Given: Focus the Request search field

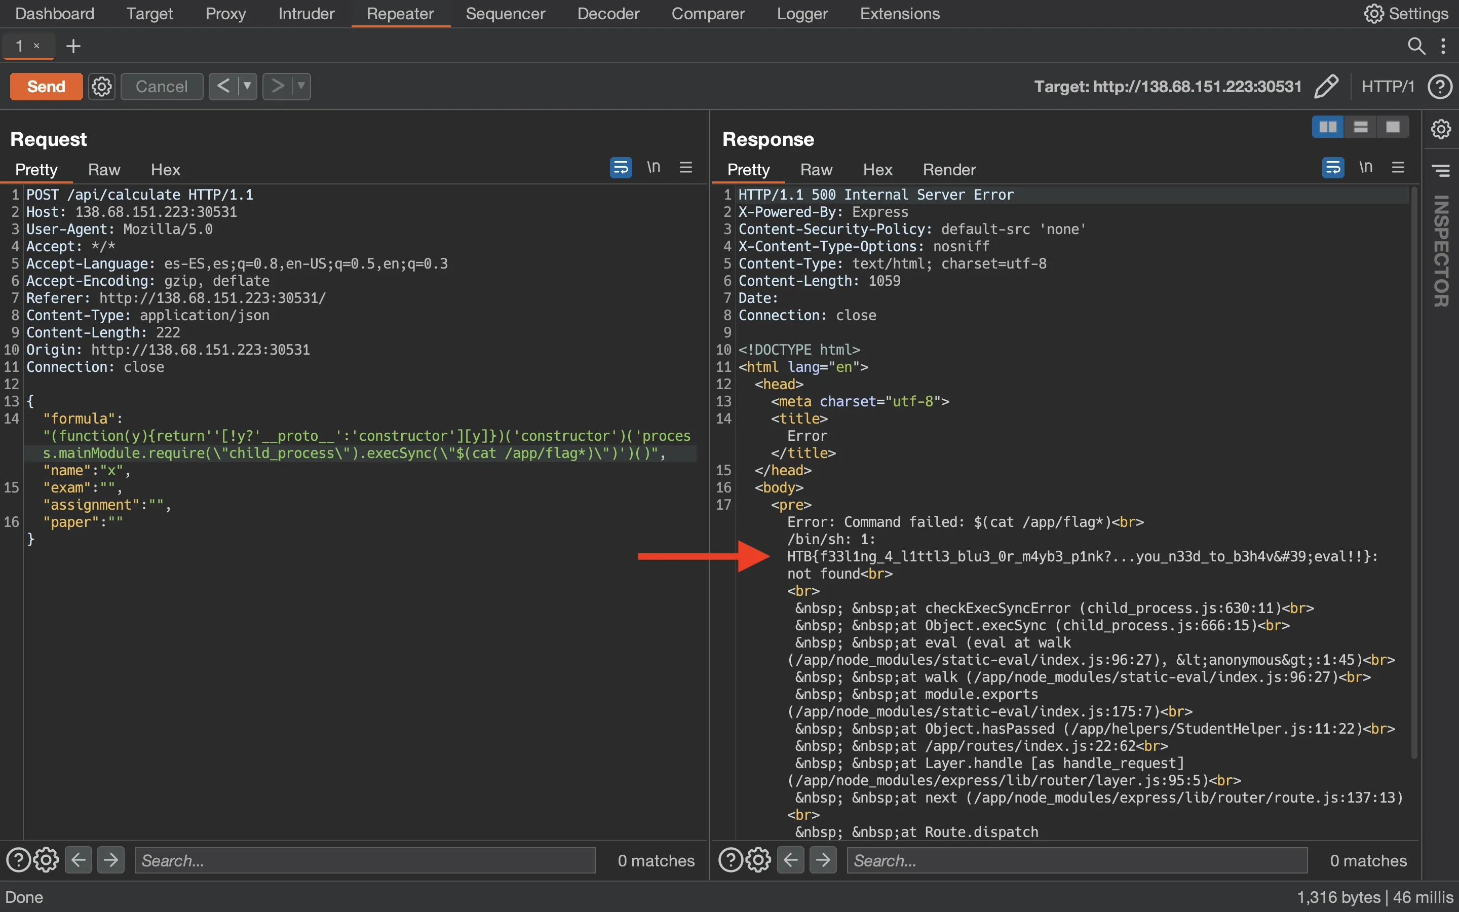Looking at the screenshot, I should pyautogui.click(x=365, y=860).
